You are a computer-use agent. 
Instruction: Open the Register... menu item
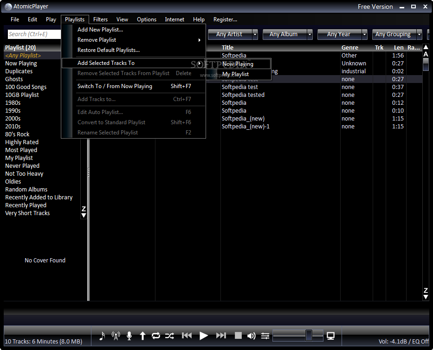[x=225, y=19]
